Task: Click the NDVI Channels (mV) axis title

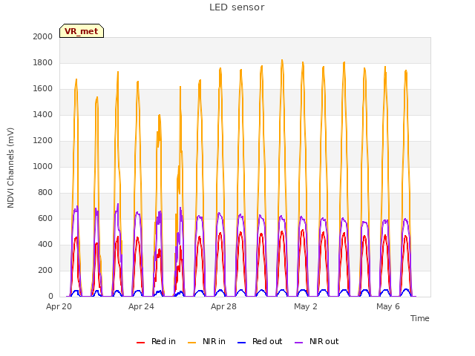Action: click(10, 168)
